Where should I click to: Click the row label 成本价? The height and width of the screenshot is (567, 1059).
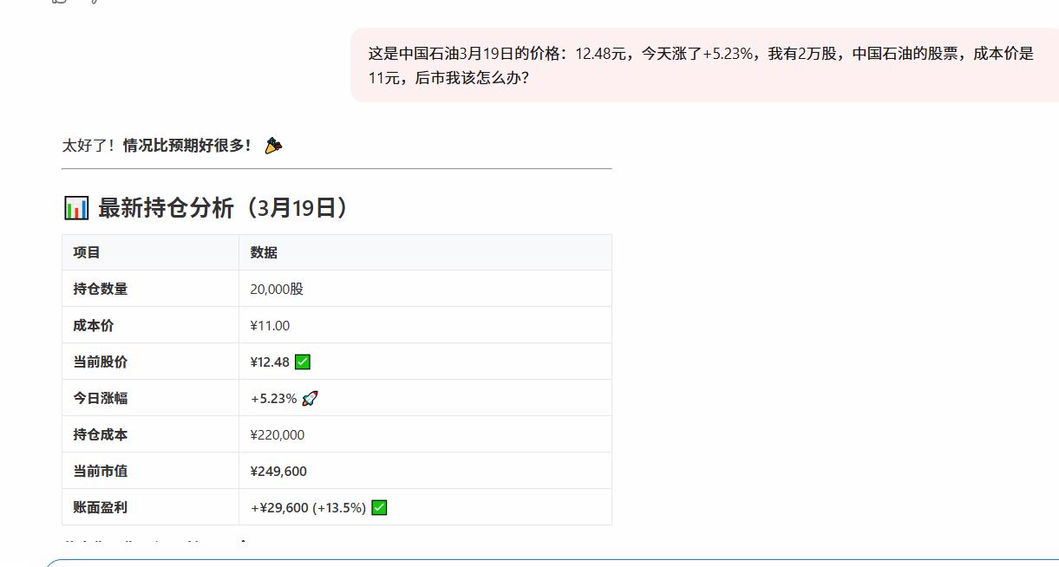point(93,325)
